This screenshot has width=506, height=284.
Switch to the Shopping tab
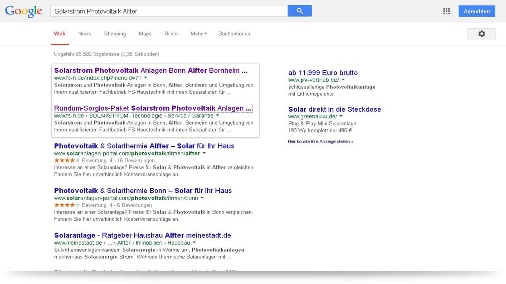115,34
